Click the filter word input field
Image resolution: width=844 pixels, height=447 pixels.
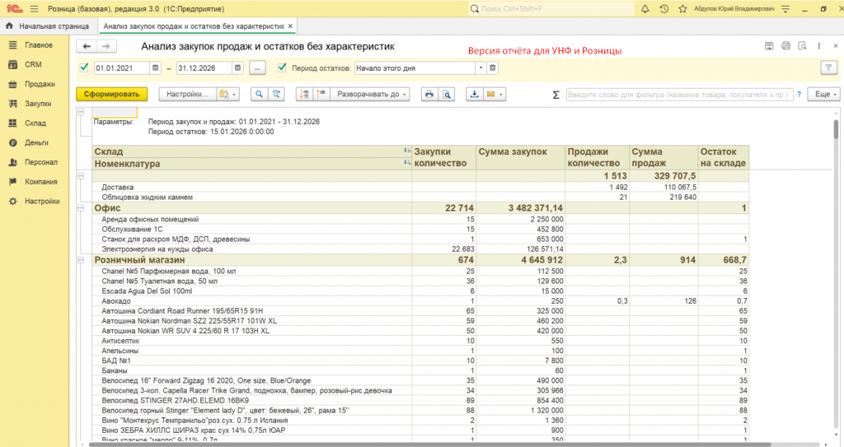(679, 95)
